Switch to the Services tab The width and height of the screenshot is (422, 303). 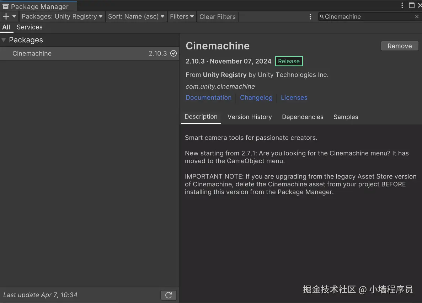[x=30, y=27]
